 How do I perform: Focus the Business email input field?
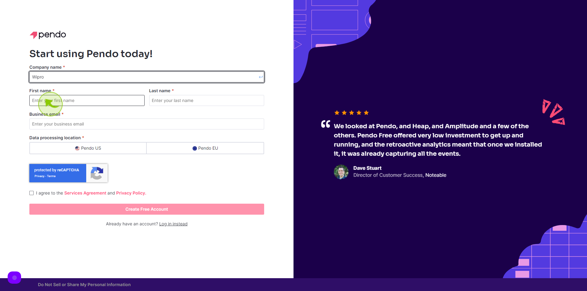tap(147, 124)
